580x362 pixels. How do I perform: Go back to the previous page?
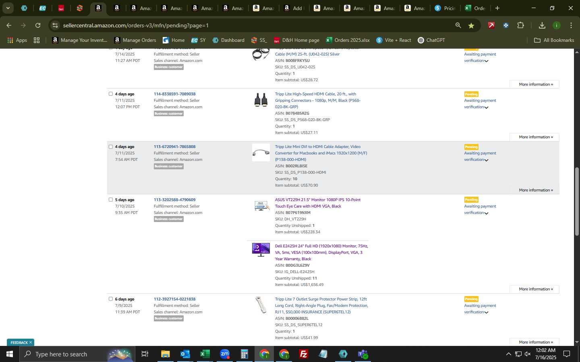coord(9,25)
